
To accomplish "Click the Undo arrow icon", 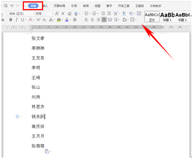I will click(12, 6).
